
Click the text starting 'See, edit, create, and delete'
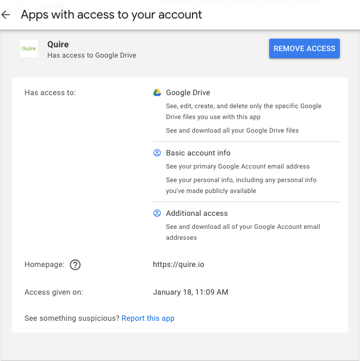[244, 111]
